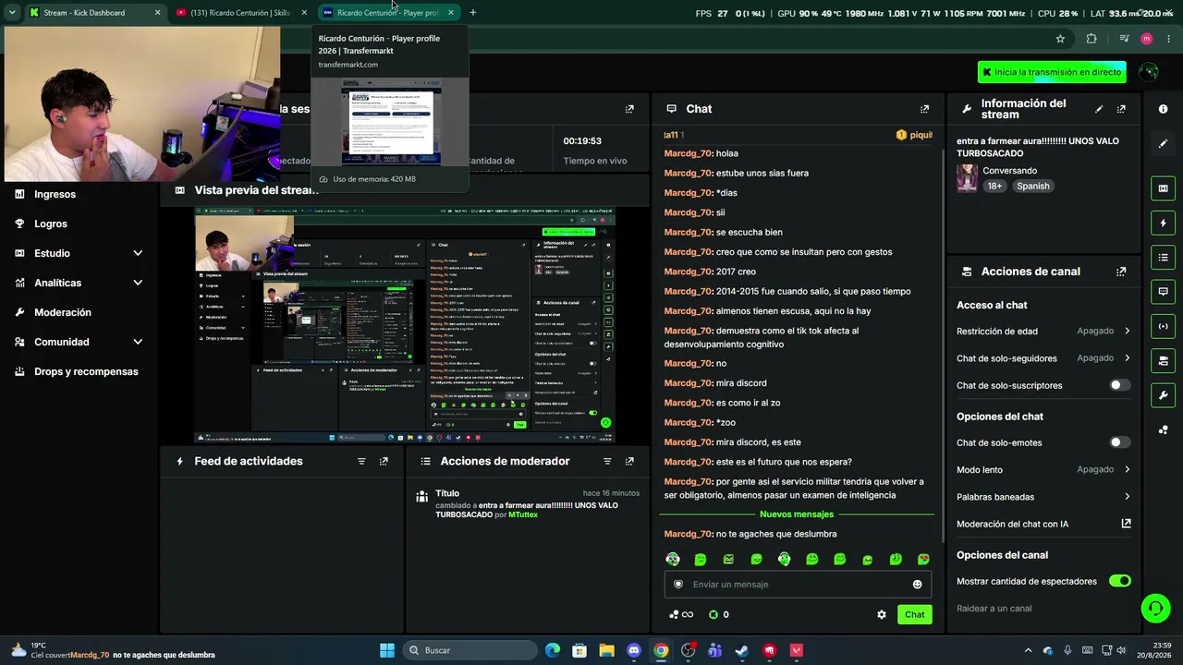
Task: Bookmark this page with the star icon
Action: click(x=1060, y=39)
